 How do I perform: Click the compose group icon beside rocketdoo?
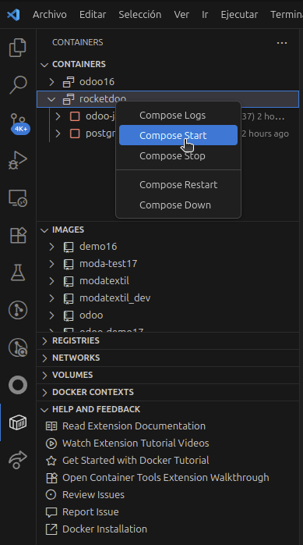pos(69,99)
